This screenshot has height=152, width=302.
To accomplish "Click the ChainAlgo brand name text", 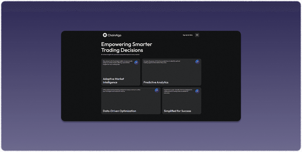I will pyautogui.click(x=114, y=35).
